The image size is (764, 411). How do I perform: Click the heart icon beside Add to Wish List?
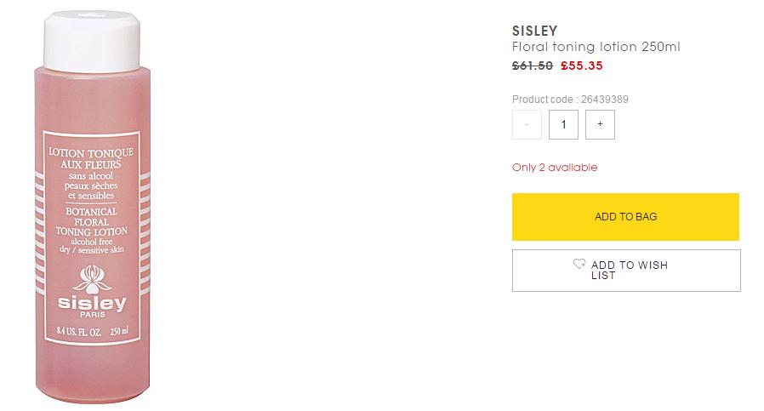click(x=579, y=264)
